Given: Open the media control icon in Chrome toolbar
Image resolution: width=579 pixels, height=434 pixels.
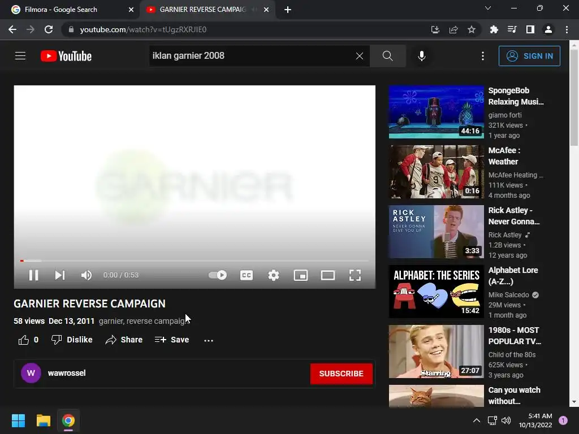Looking at the screenshot, I should pyautogui.click(x=512, y=29).
